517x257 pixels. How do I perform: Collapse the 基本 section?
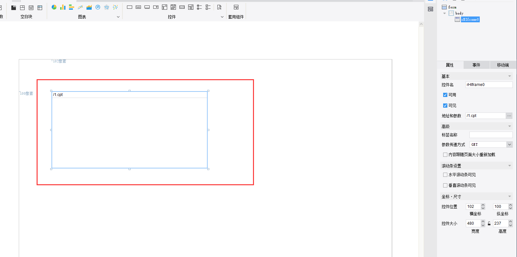tap(510, 76)
